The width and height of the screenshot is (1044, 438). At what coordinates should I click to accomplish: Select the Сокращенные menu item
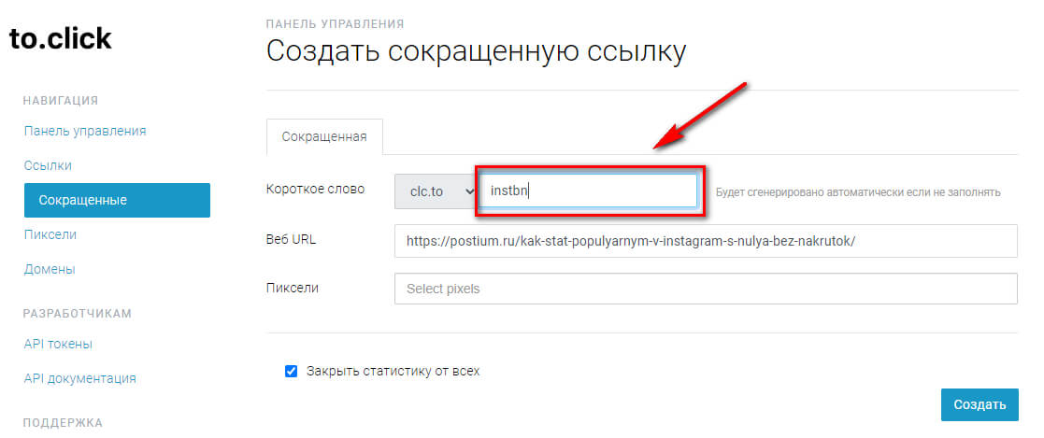[117, 201]
